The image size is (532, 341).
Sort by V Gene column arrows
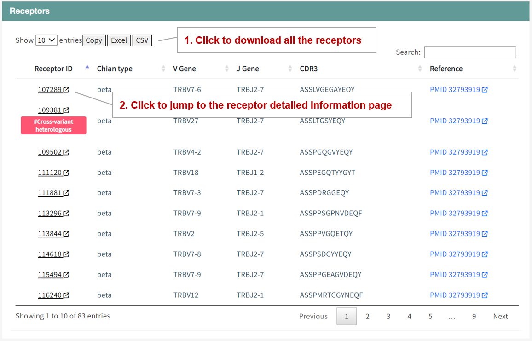(x=227, y=69)
